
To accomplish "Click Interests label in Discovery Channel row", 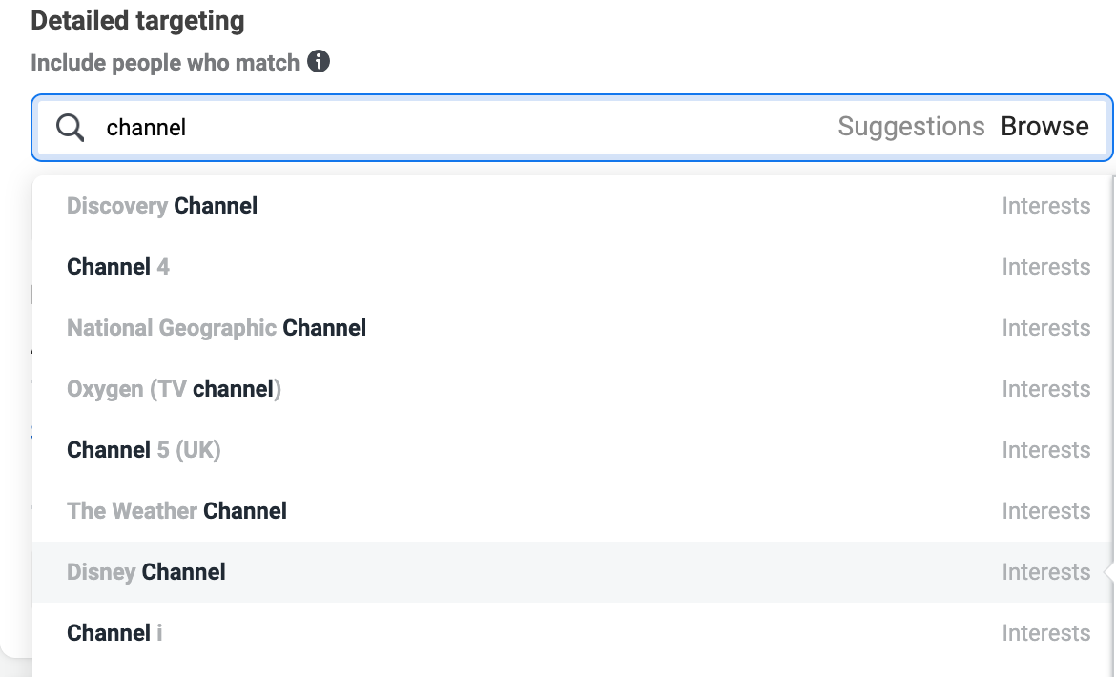I will (x=1045, y=206).
